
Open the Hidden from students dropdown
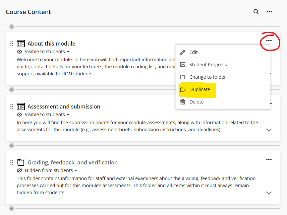click(x=51, y=170)
